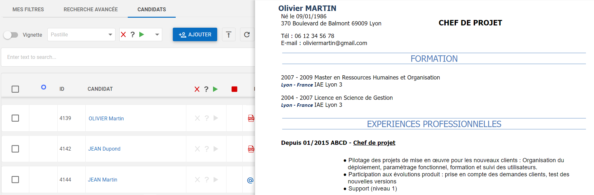594x195 pixels.
Task: Tick the select-all checkbox in header
Action: click(15, 89)
